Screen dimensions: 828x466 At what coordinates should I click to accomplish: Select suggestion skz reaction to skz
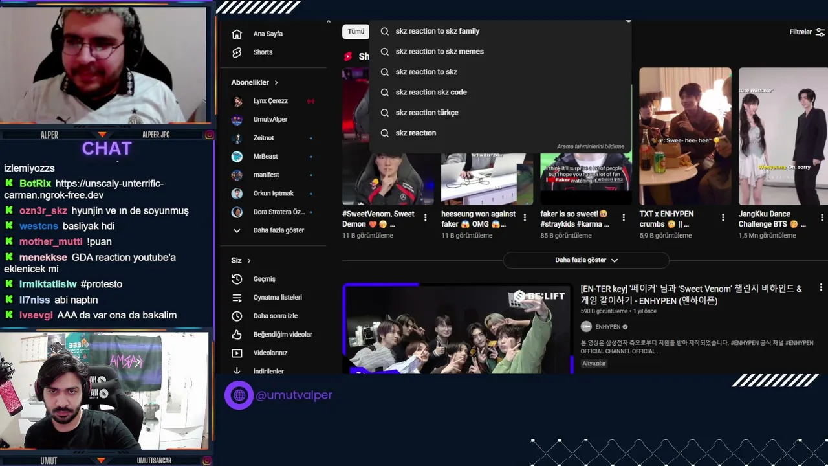[x=499, y=72]
